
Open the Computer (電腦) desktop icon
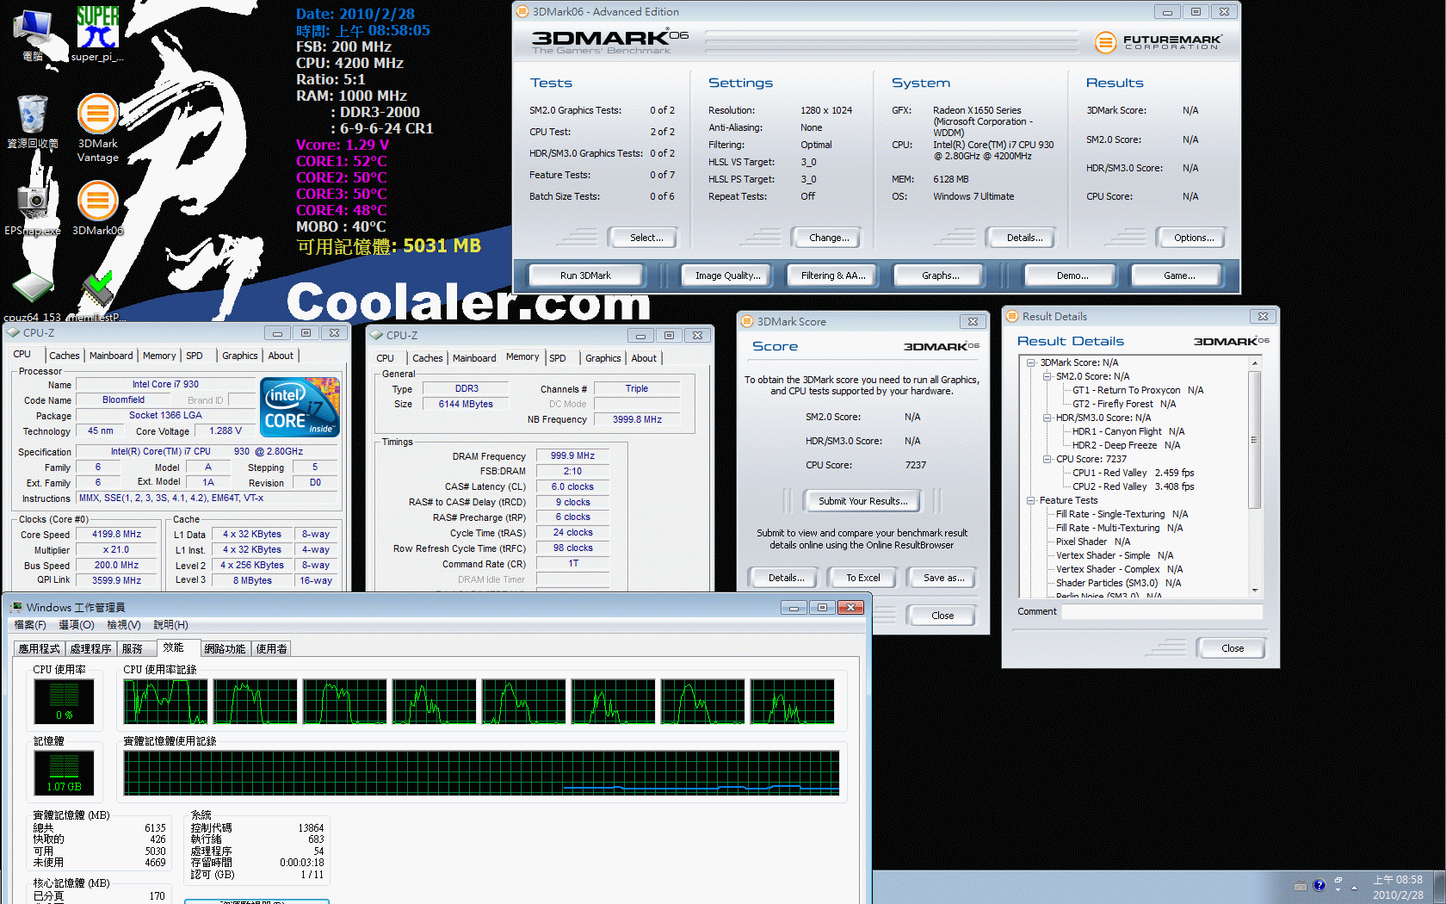click(33, 34)
